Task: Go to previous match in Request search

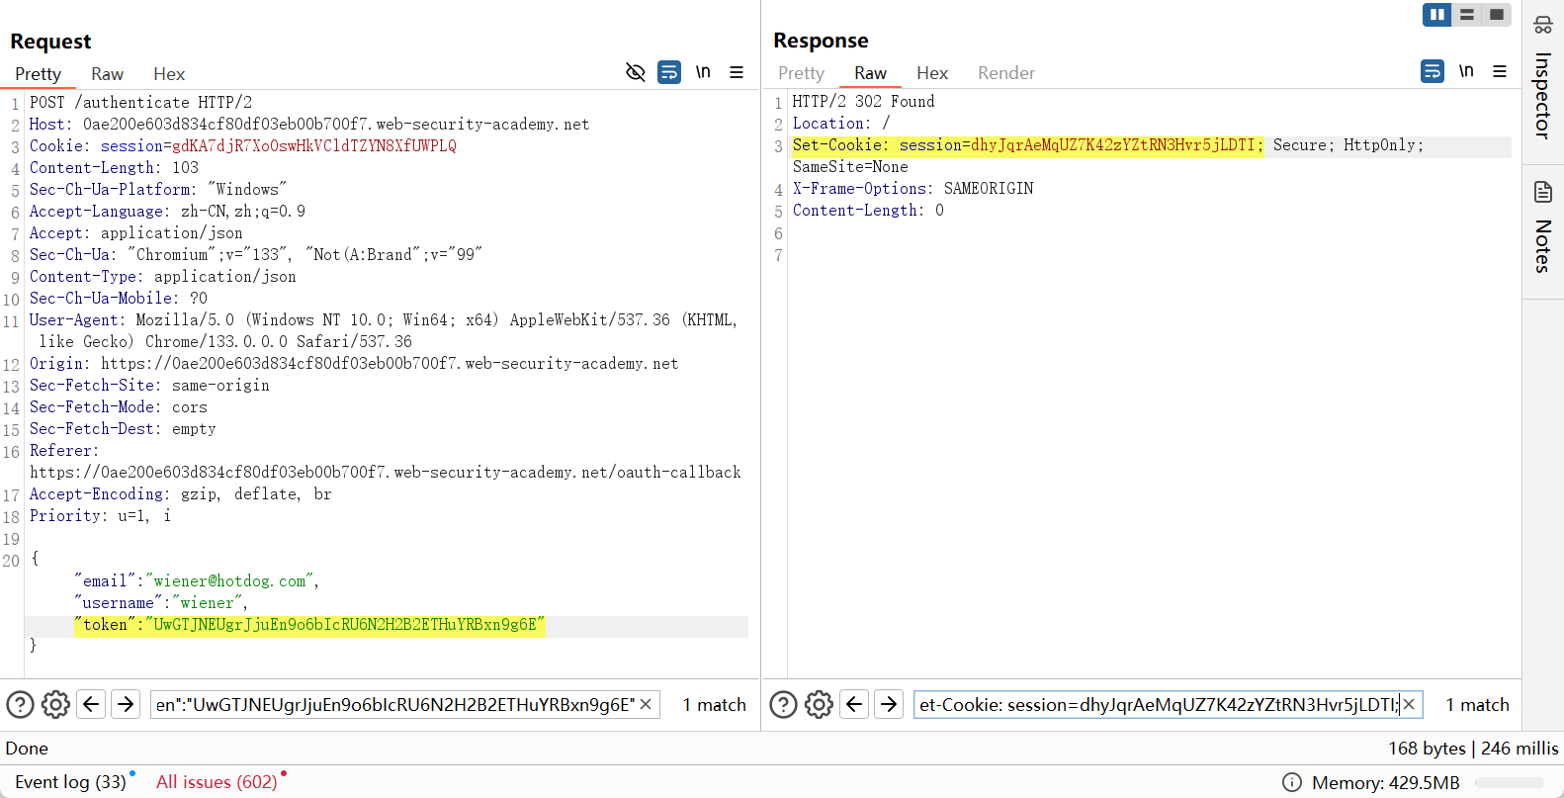Action: point(92,704)
